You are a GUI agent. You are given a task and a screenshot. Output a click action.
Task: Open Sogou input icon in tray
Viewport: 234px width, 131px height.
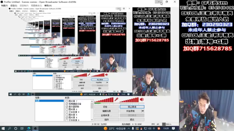click(159, 128)
